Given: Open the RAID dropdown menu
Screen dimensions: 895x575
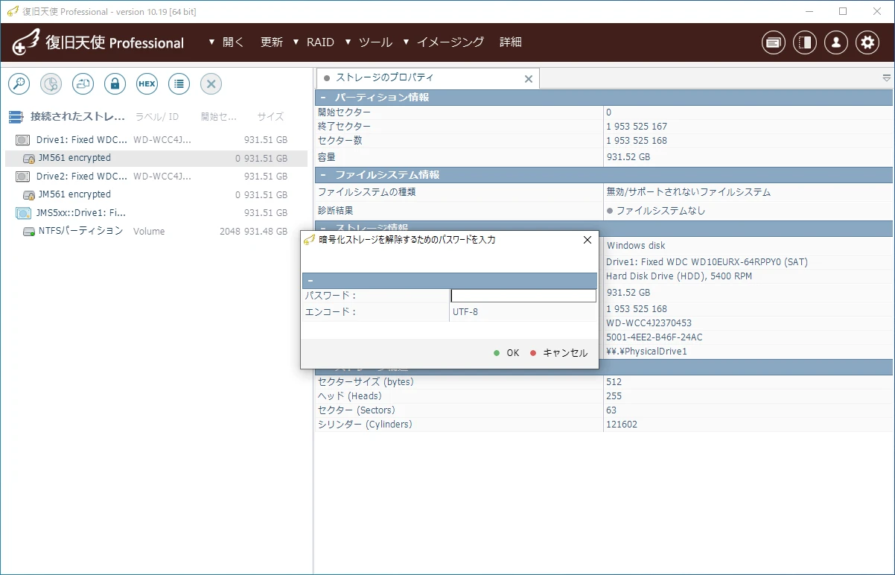Looking at the screenshot, I should [x=313, y=42].
